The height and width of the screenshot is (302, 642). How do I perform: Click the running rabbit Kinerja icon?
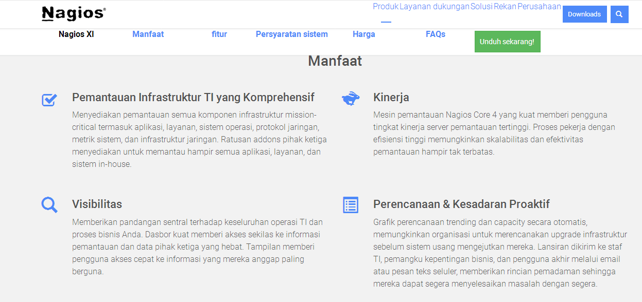(x=351, y=99)
